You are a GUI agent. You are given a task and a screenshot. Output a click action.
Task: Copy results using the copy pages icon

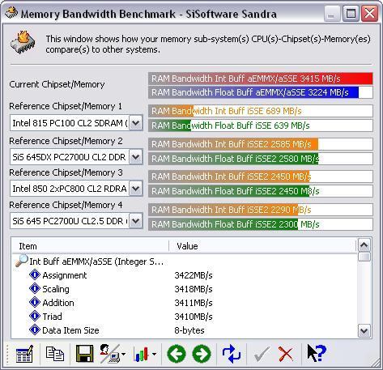pyautogui.click(x=55, y=354)
